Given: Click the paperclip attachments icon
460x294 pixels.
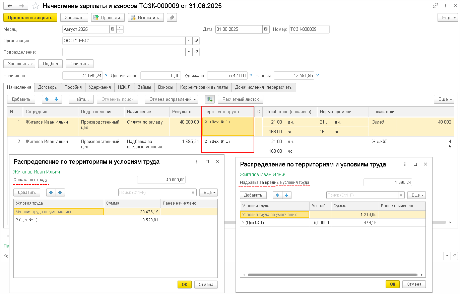Looking at the screenshot, I should [172, 17].
